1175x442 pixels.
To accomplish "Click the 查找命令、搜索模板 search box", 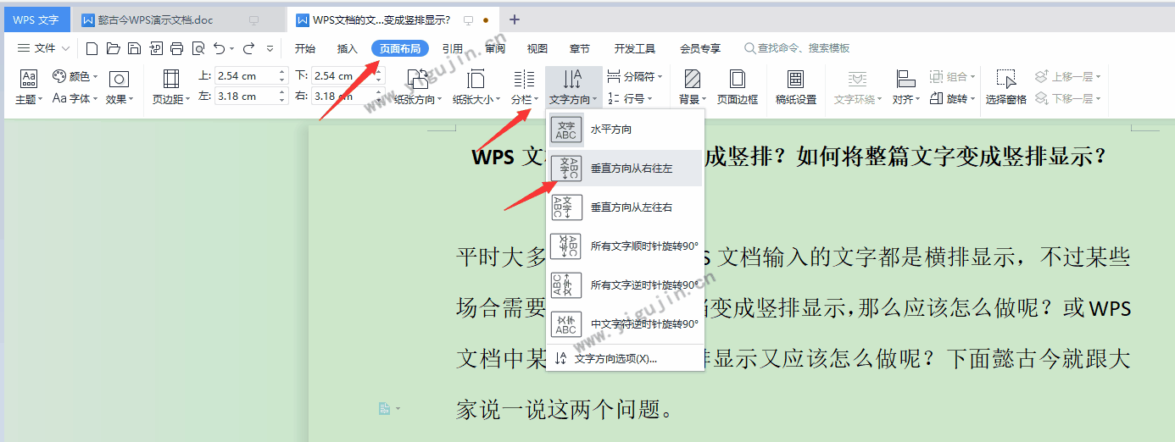I will click(x=797, y=48).
